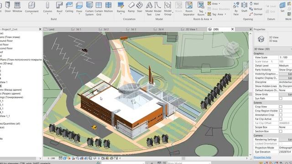Select the Column tool
Viewport: 292px width, 164px height.
tap(47, 7)
